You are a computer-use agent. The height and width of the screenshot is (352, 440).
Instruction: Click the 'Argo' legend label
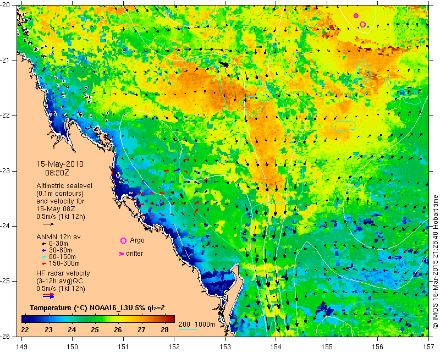pos(137,240)
